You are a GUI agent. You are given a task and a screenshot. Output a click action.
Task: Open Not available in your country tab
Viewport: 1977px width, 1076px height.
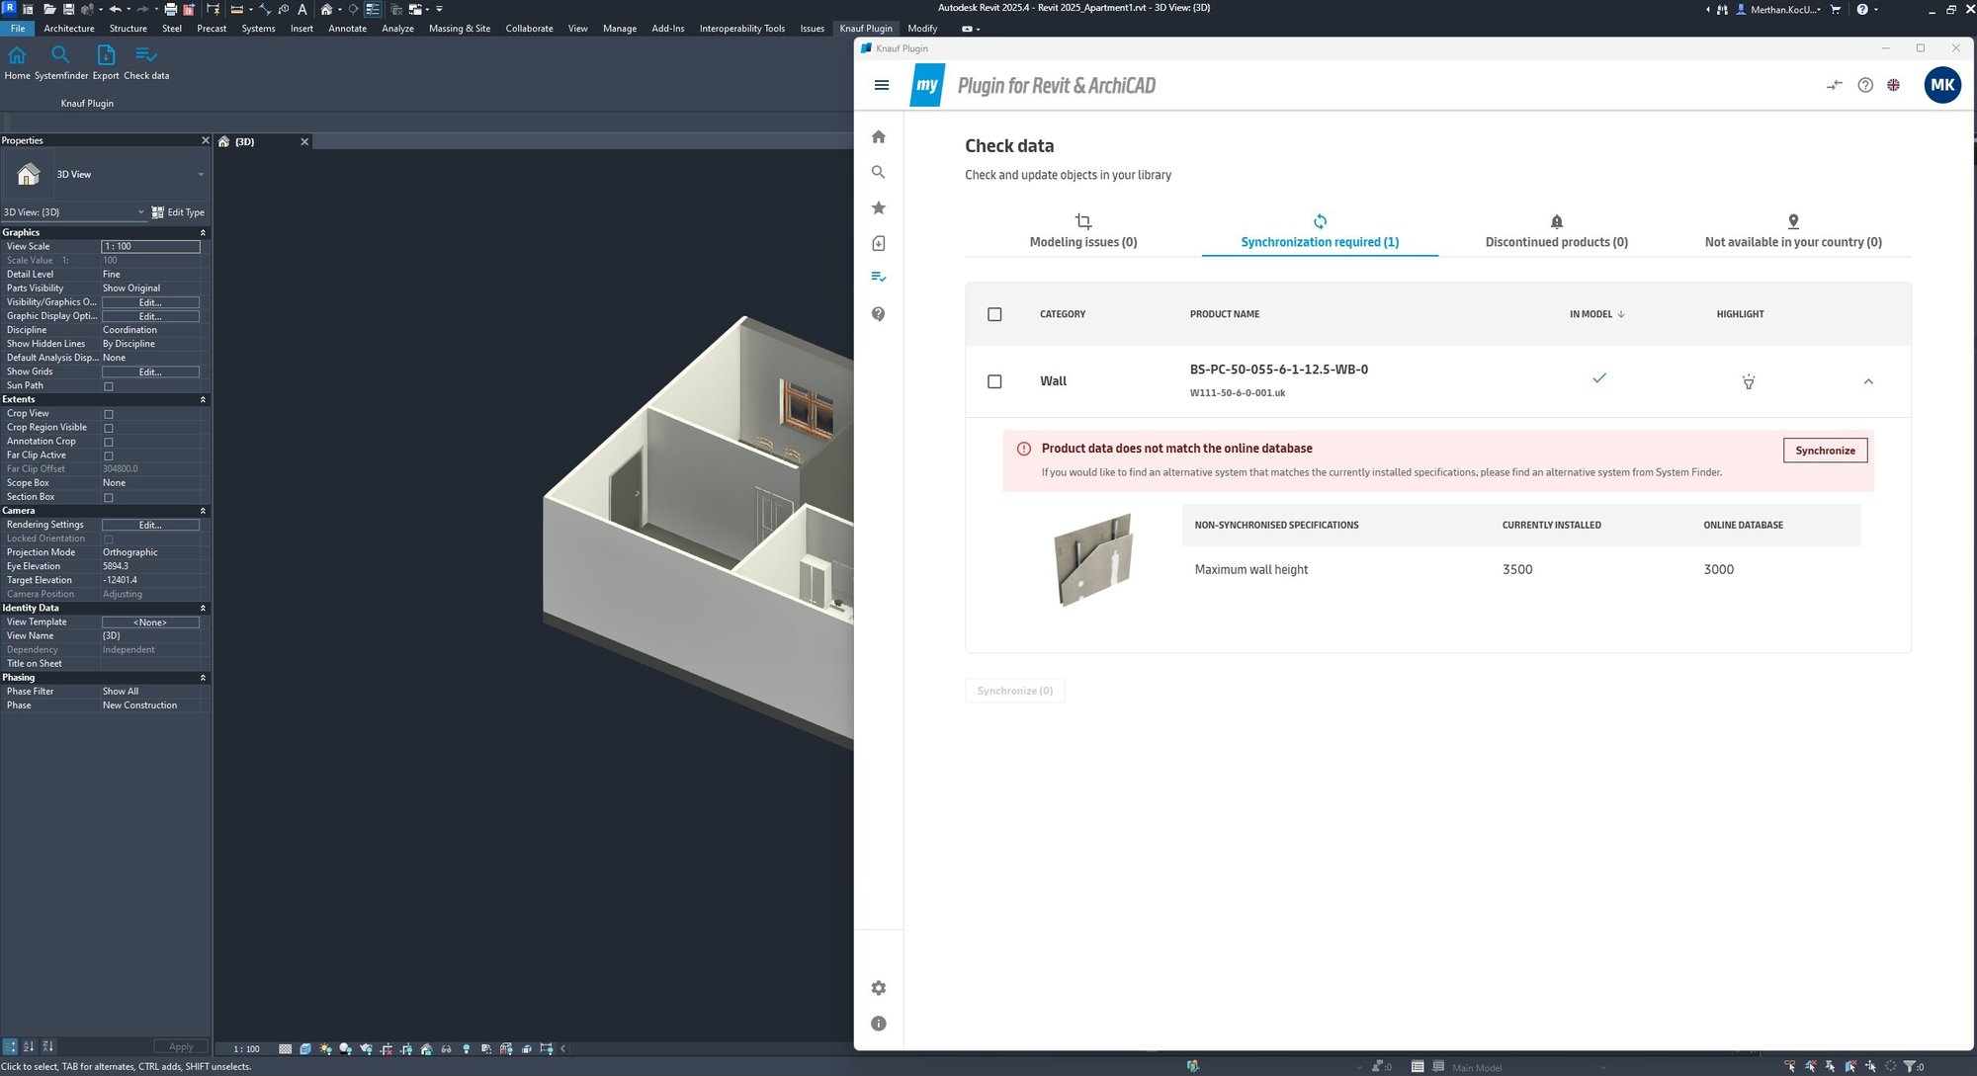[x=1793, y=231]
